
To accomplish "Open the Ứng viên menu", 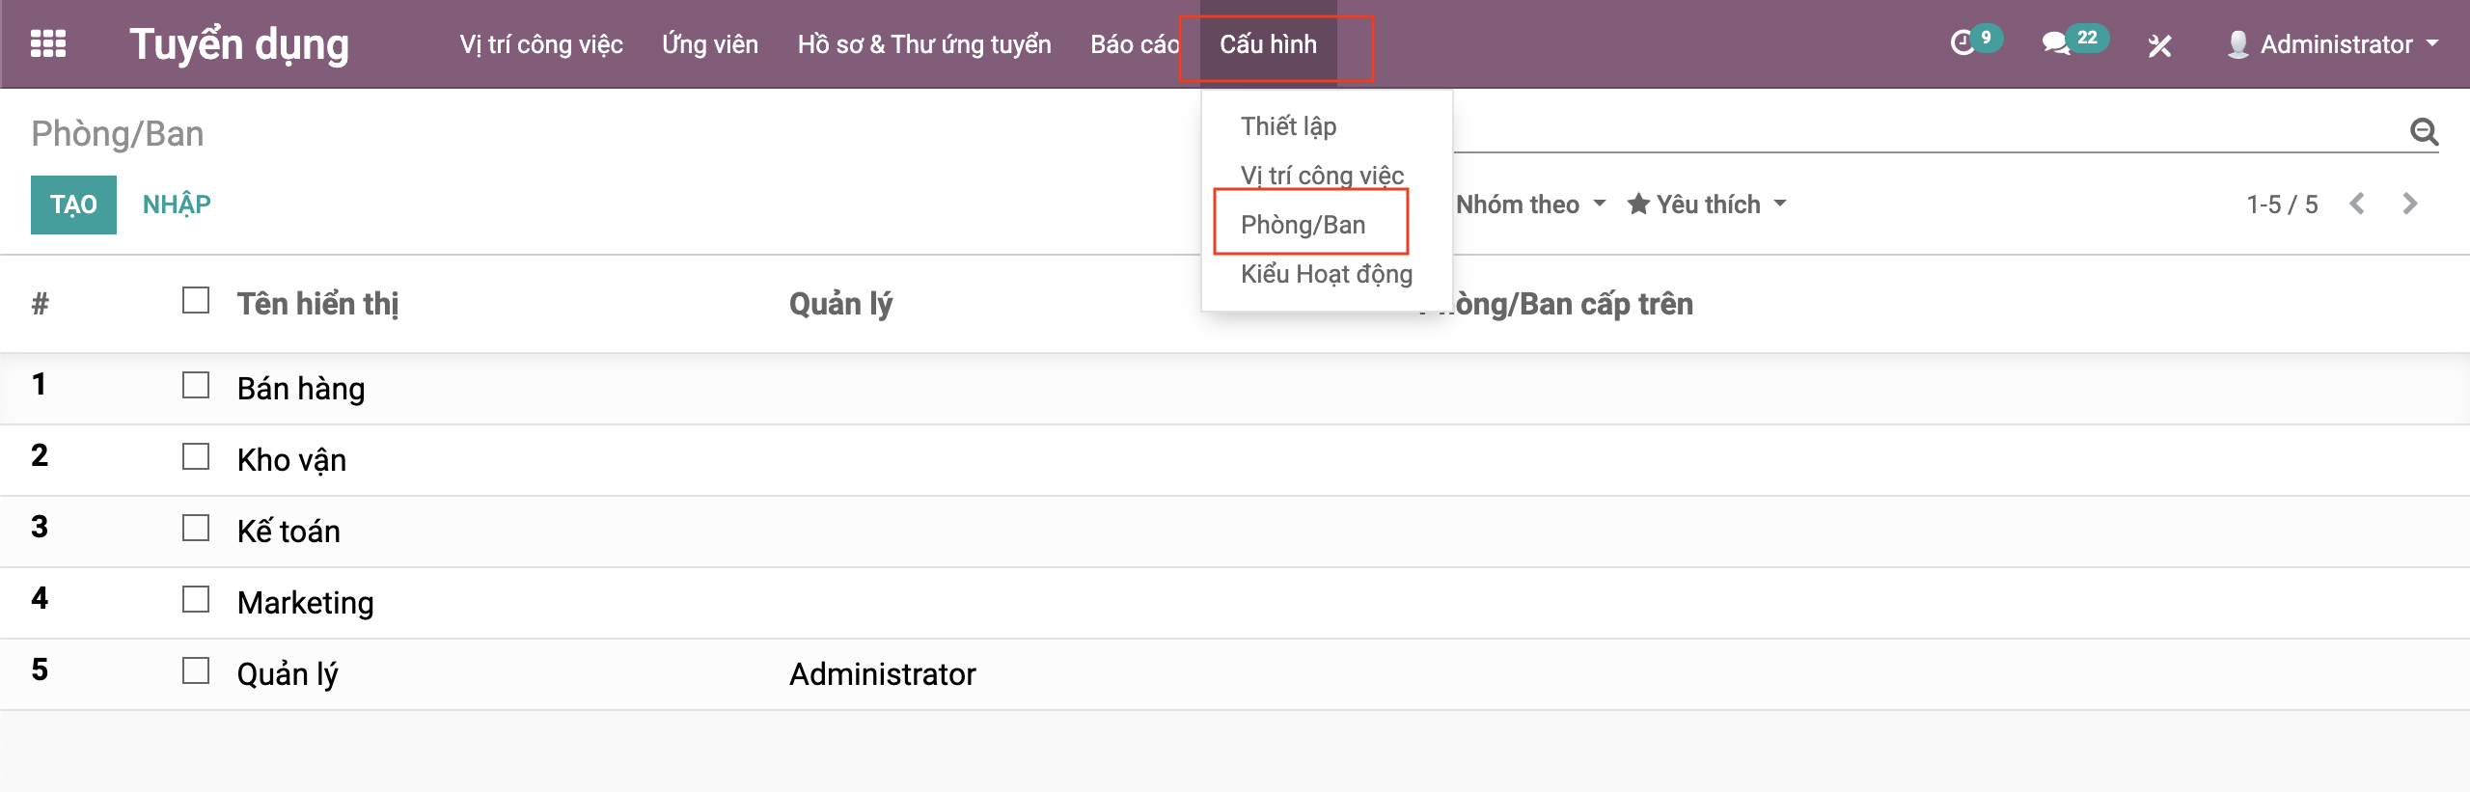I will (x=709, y=44).
